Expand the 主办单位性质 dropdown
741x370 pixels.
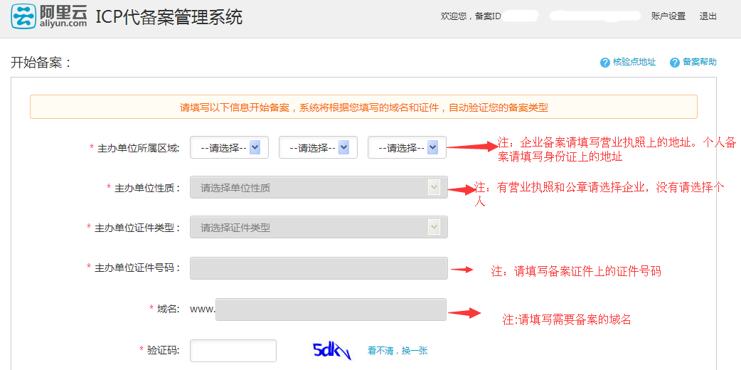click(319, 188)
